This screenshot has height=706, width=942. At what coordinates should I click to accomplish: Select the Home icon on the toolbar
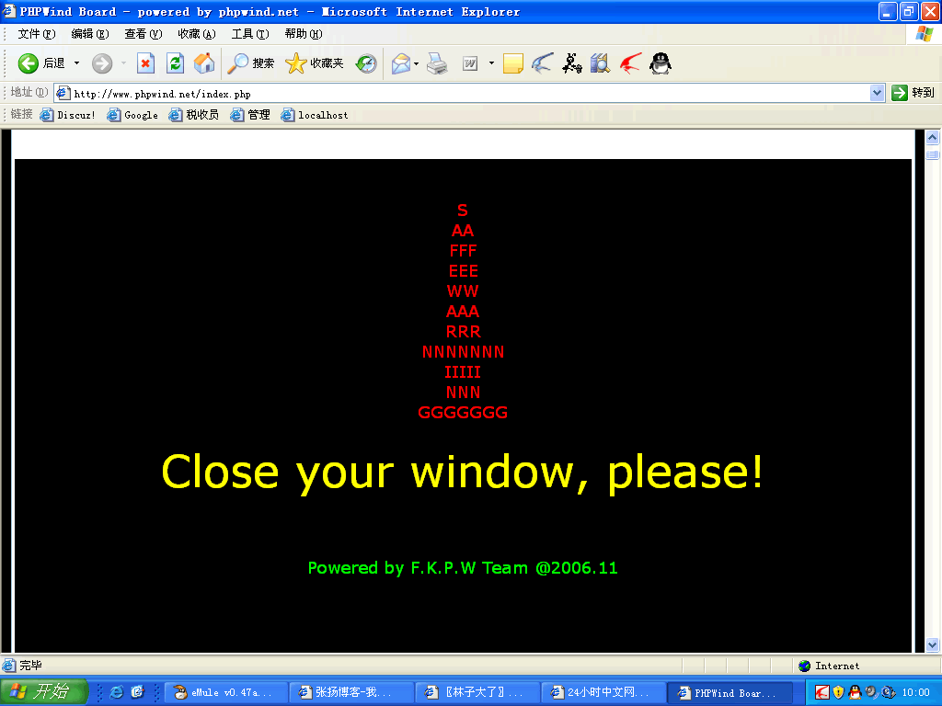tap(204, 63)
